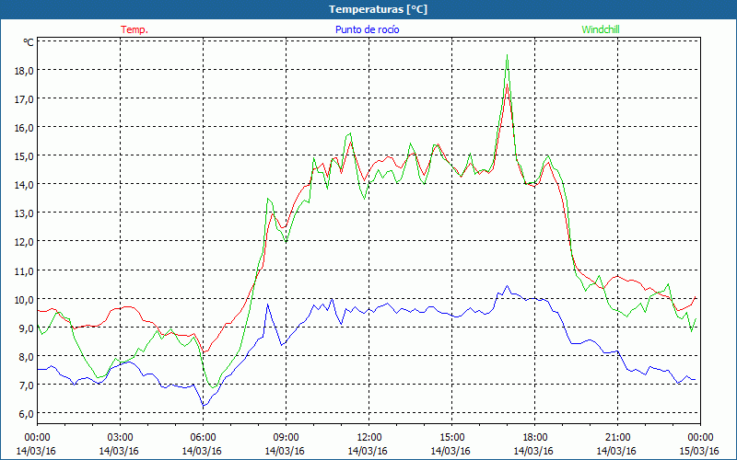Click the 7,0 value on the y-axis
Viewport: 737px width, 460px height.
click(27, 385)
